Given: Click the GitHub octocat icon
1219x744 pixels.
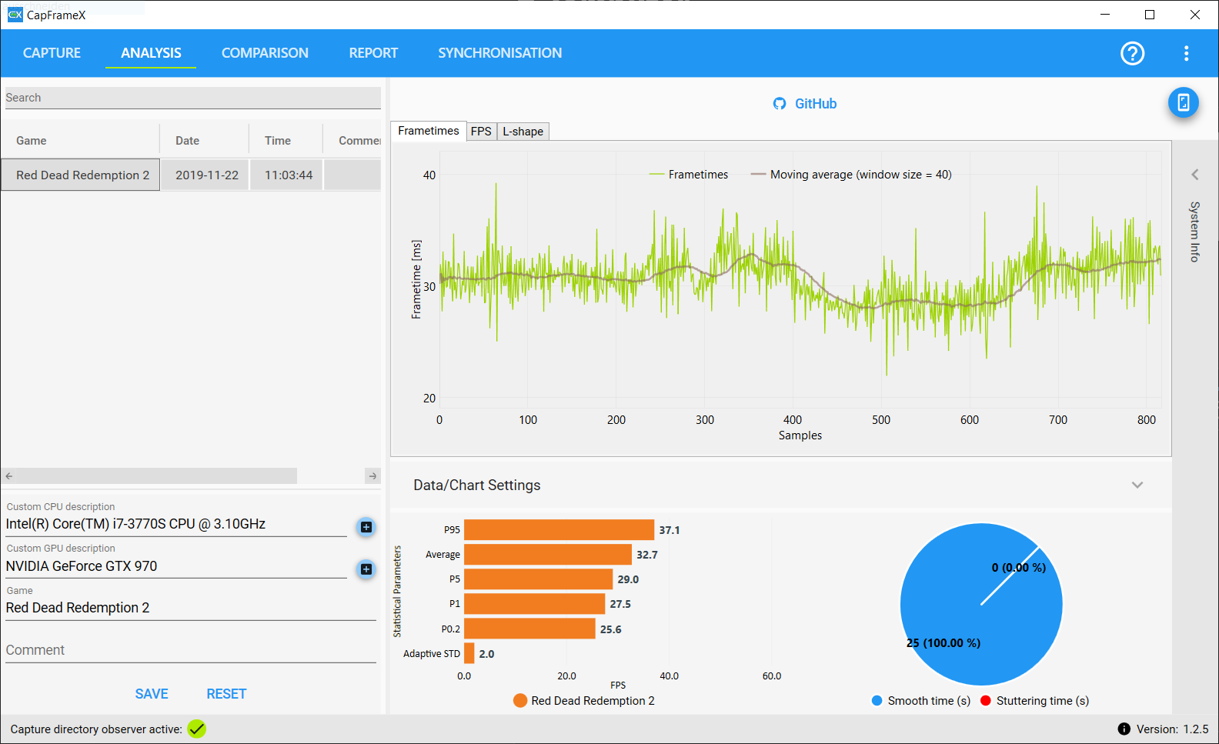Looking at the screenshot, I should point(780,104).
